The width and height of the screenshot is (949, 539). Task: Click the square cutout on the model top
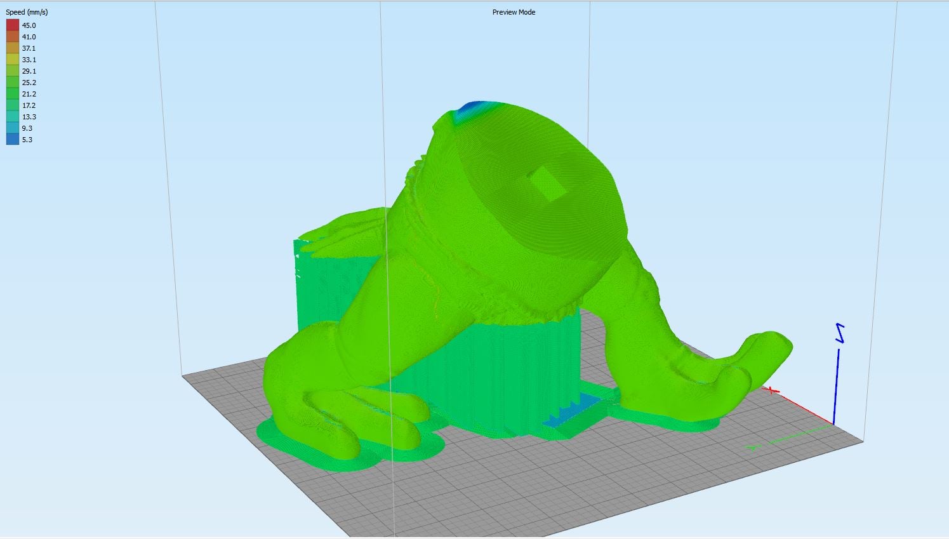coord(548,184)
